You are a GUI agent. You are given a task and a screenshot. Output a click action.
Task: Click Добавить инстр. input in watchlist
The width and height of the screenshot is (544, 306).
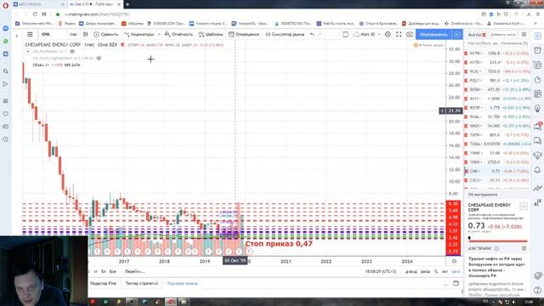[503, 35]
